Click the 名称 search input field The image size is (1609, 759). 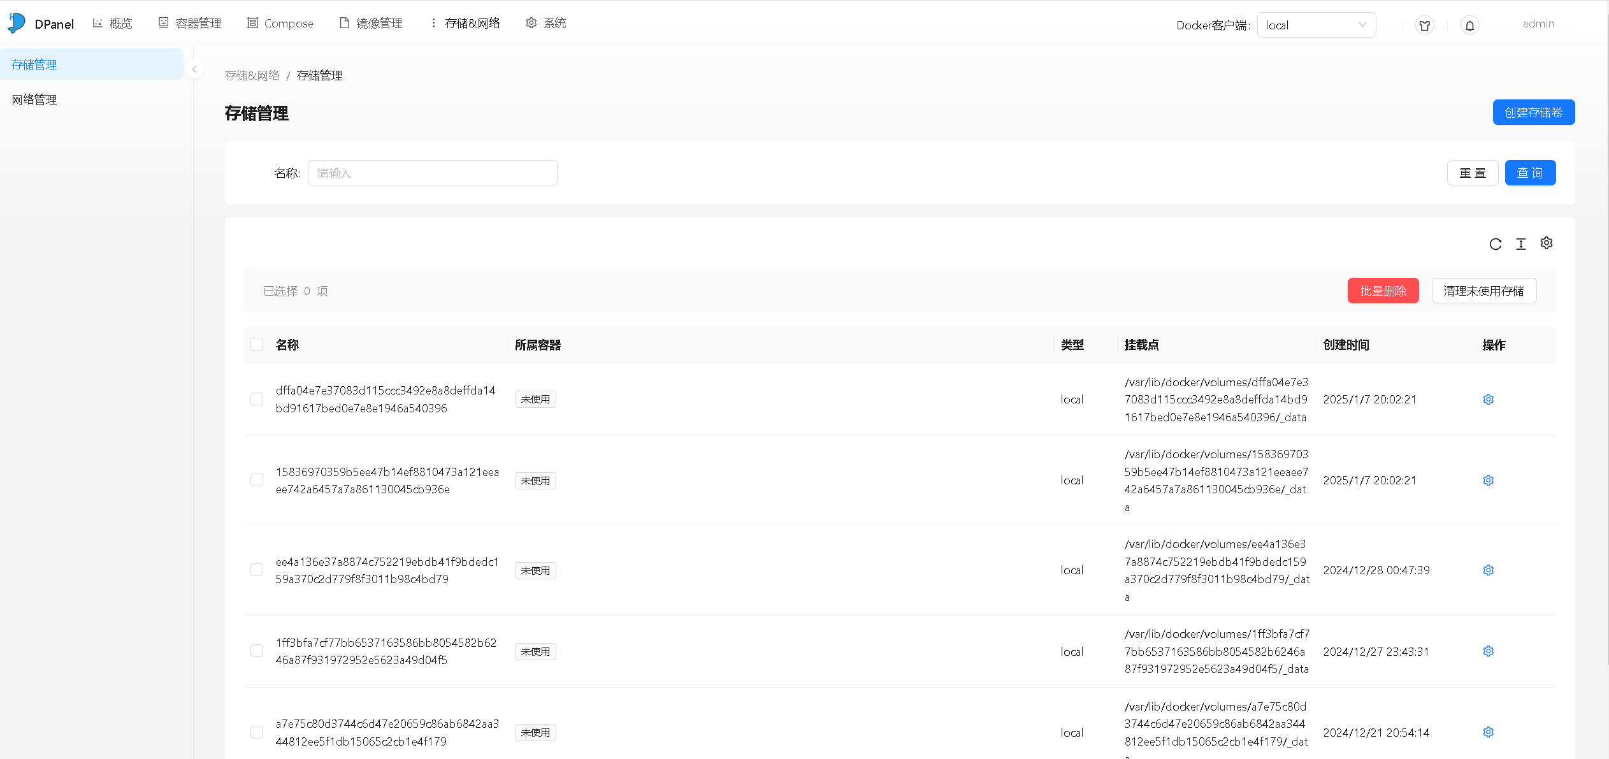tap(433, 172)
